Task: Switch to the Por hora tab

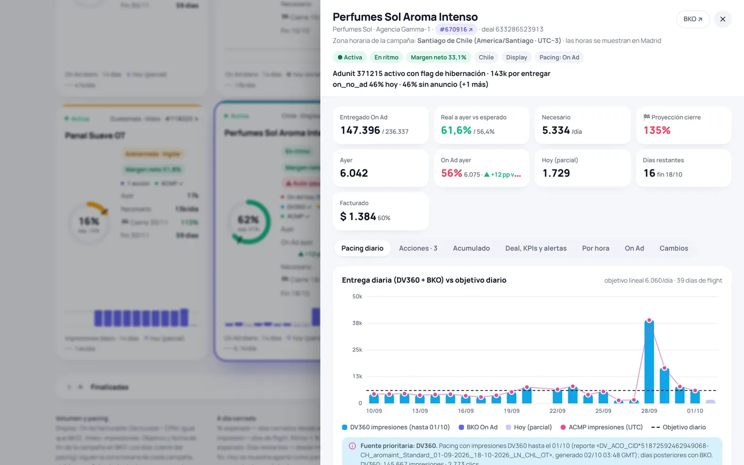Action: 596,248
